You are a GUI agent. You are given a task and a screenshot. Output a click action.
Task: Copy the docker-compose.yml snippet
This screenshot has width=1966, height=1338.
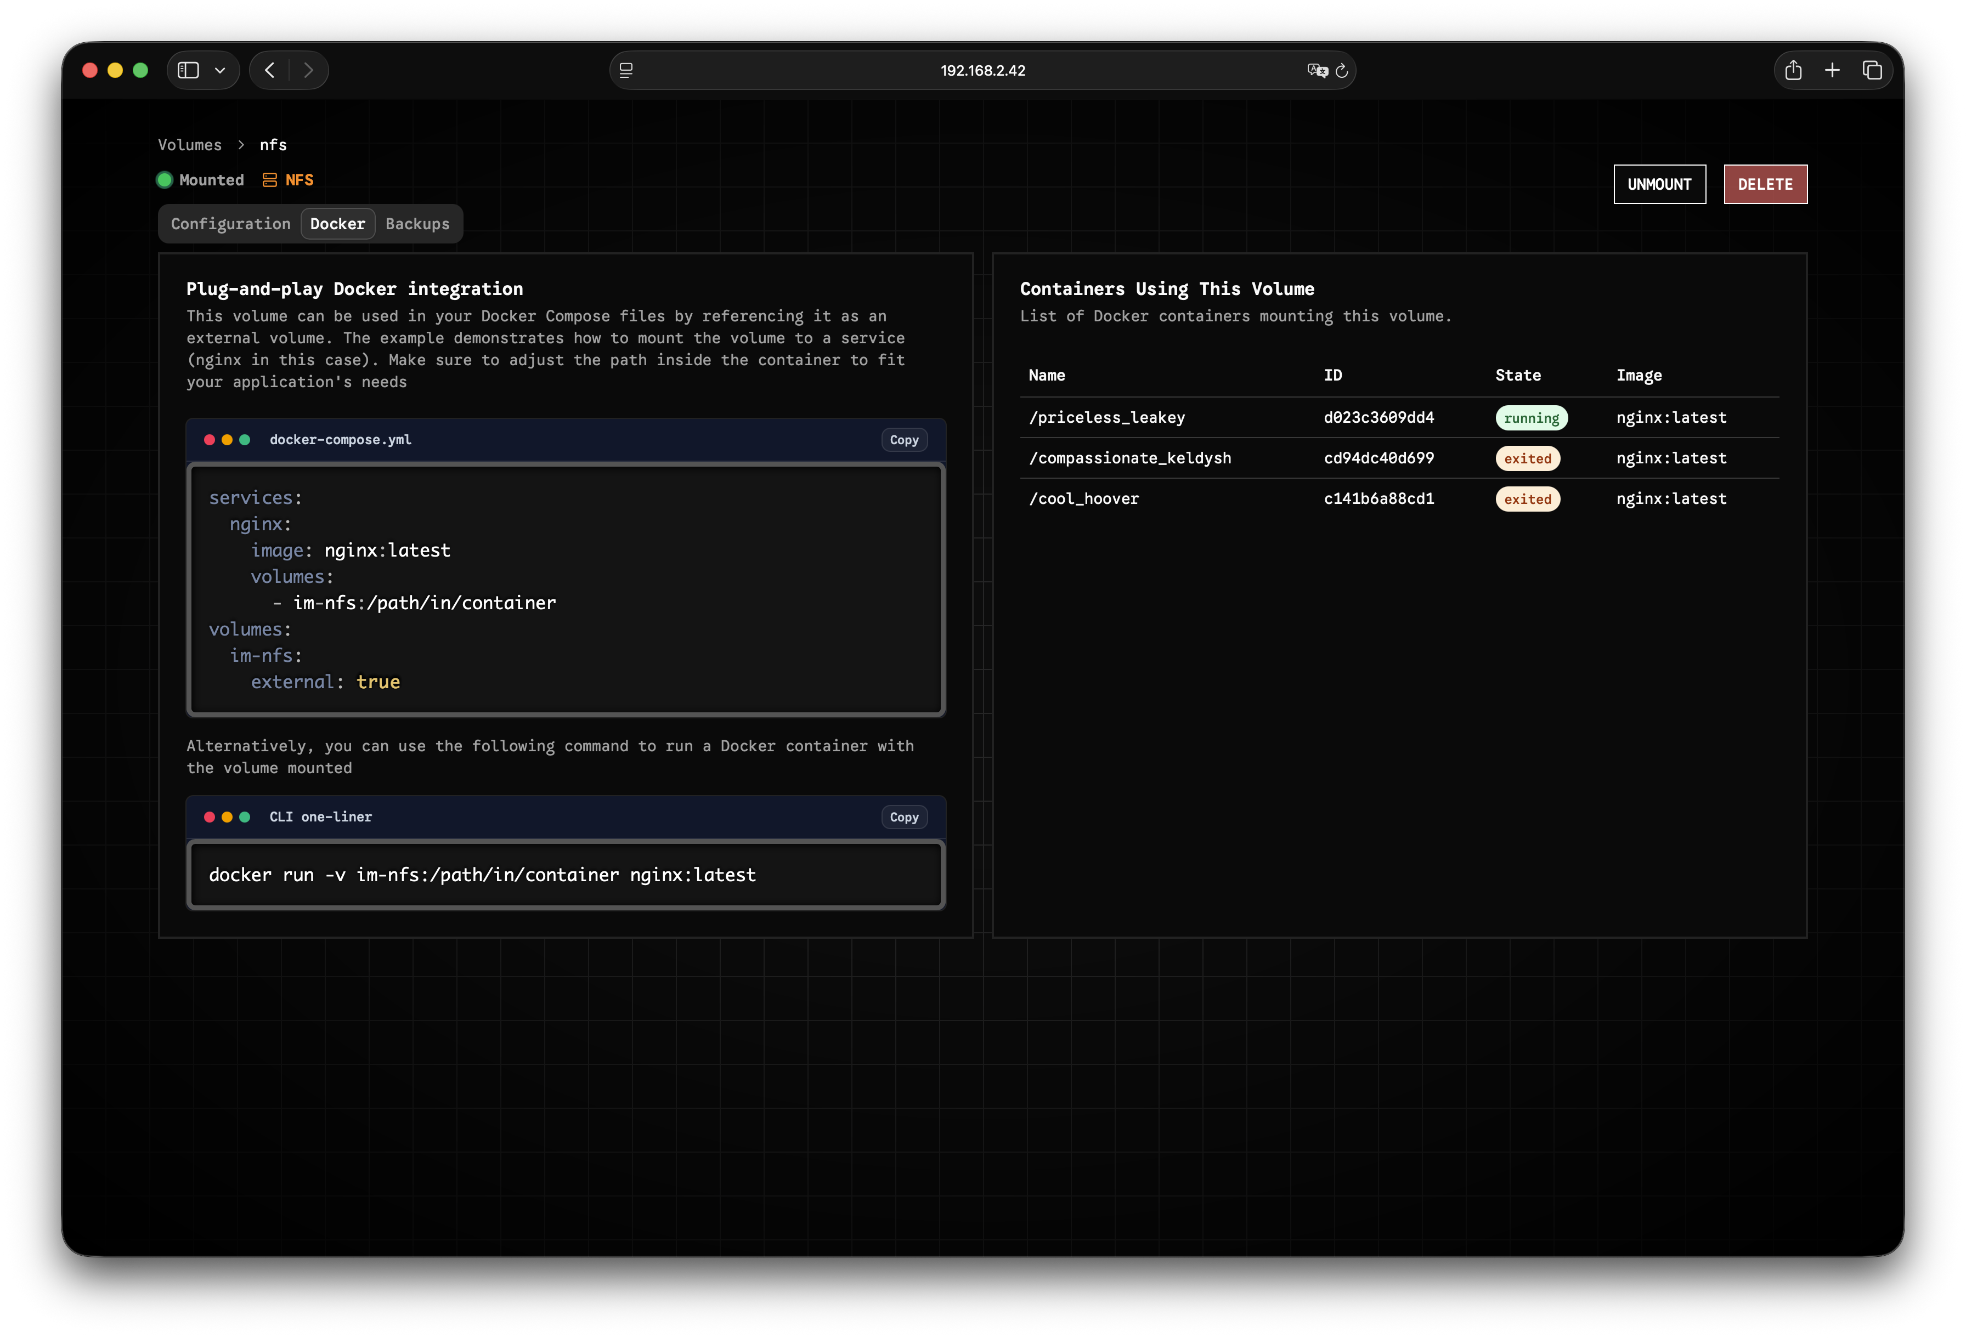click(903, 440)
